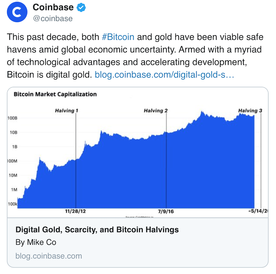Image resolution: width=276 pixels, height=274 pixels.
Task: Follow the blog.coinbase.com/digital-gold link in tweet
Action: point(164,75)
